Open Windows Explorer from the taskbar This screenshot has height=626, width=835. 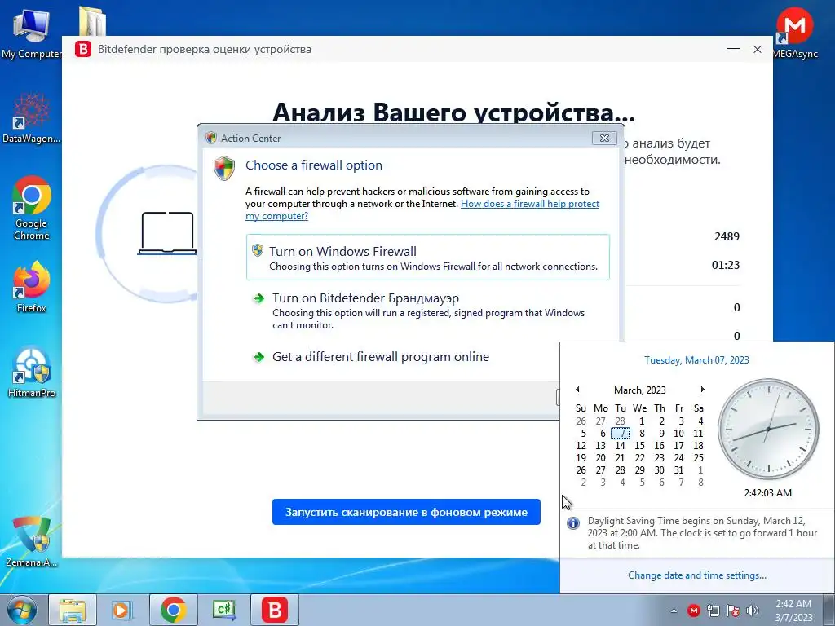click(x=73, y=610)
